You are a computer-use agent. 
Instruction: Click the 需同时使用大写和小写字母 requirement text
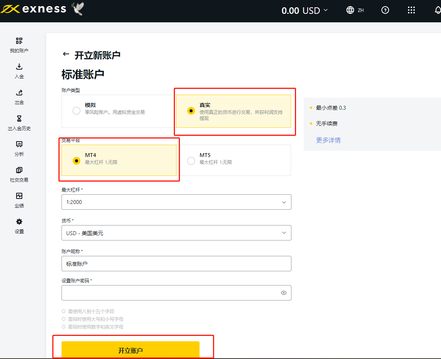(95, 319)
